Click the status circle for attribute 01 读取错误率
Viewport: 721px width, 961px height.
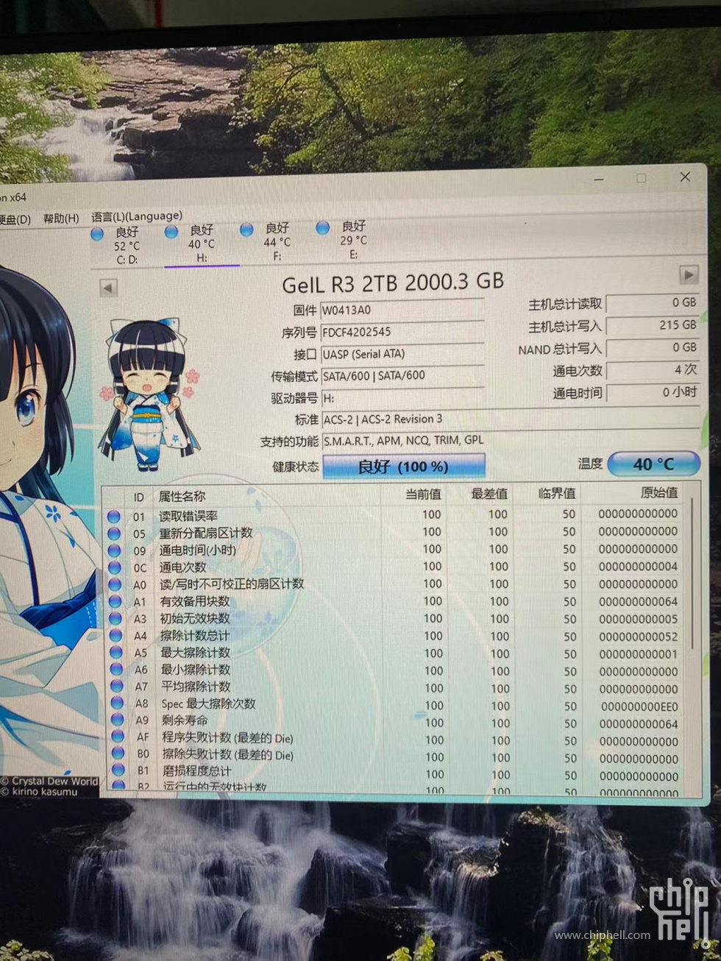point(114,517)
